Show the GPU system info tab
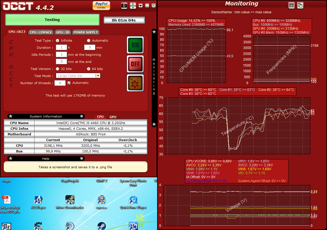Screen dimensions: 327x230 [113, 117]
